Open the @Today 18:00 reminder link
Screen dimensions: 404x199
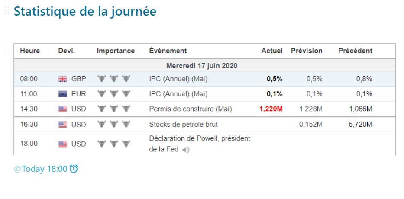pyautogui.click(x=41, y=169)
